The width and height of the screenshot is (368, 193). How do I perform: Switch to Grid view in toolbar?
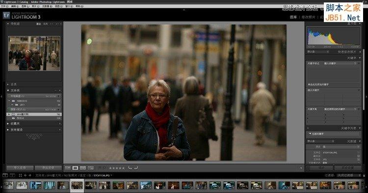[68, 168]
